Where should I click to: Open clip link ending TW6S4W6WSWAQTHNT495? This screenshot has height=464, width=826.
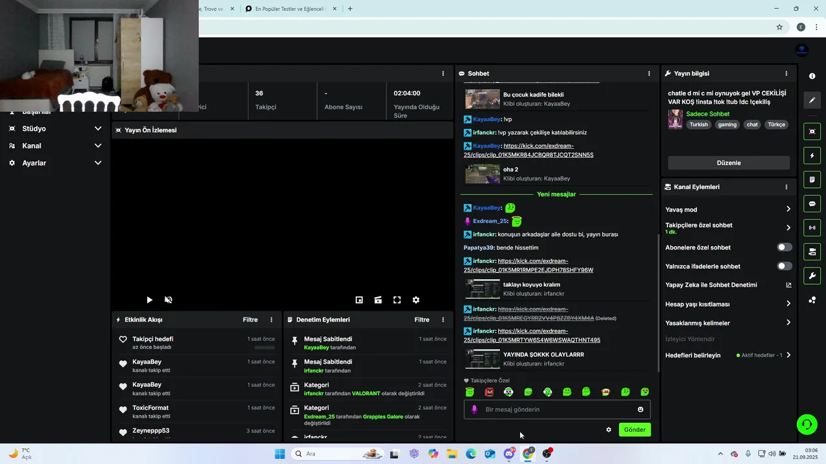pyautogui.click(x=532, y=336)
